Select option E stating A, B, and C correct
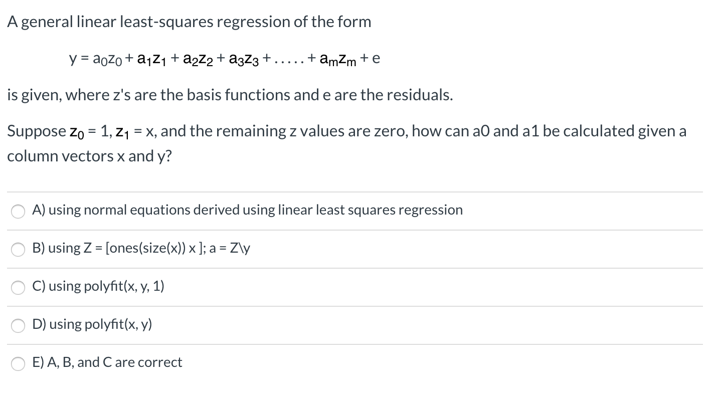Viewport: 716px width, 395px height. point(107,362)
